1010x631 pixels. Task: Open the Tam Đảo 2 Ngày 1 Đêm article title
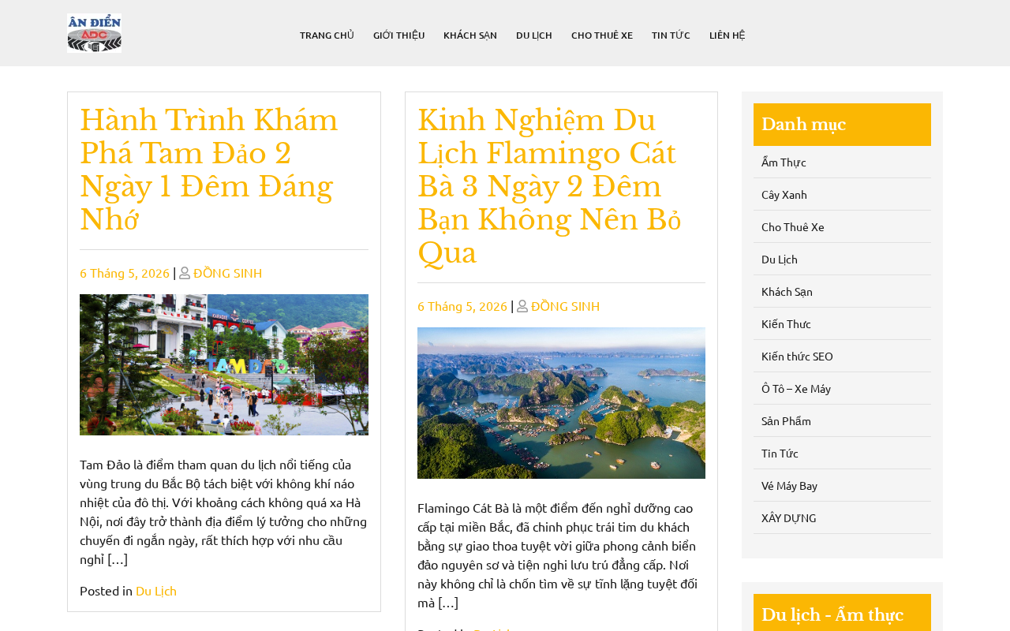(x=209, y=170)
